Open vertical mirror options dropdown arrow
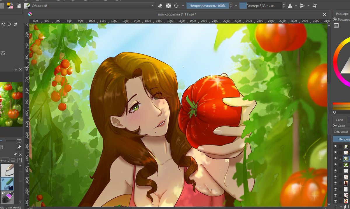Viewport: 350px width, 209px height. [309, 6]
